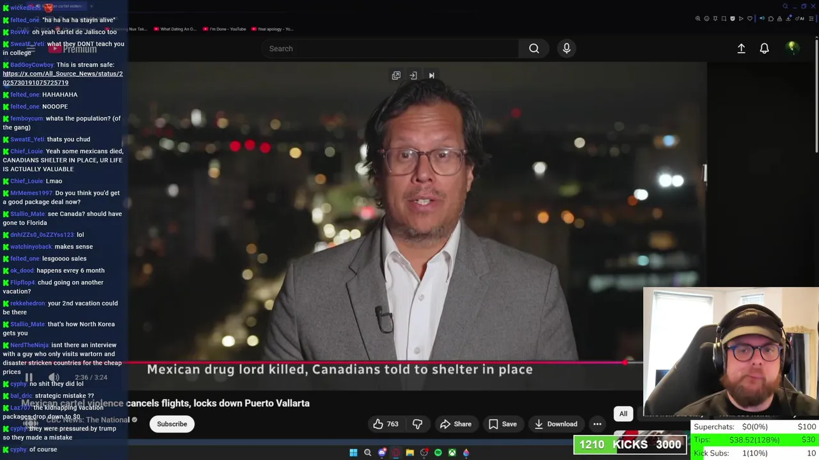Click the YouTube search magnifier button
Viewport: 819px width, 460px height.
pyautogui.click(x=534, y=49)
